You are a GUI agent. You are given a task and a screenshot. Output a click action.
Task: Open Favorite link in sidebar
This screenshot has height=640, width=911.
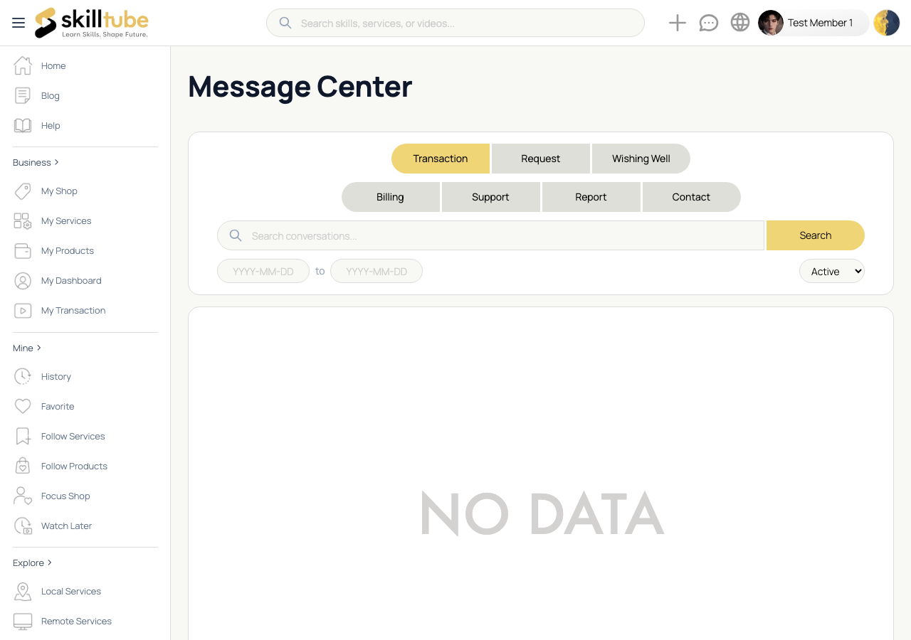(x=58, y=406)
